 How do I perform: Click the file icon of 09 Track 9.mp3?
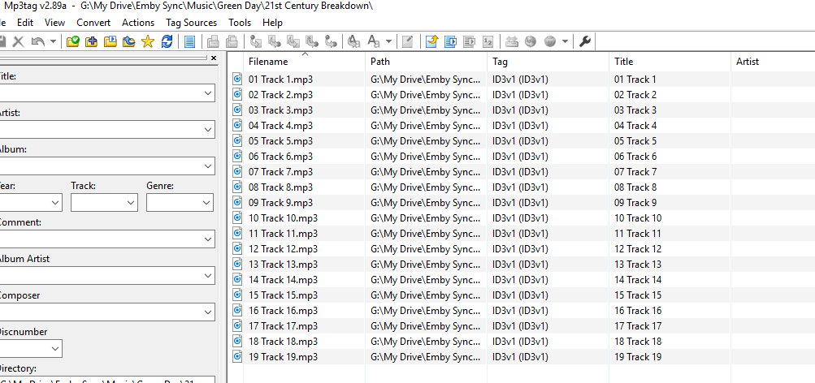click(237, 202)
